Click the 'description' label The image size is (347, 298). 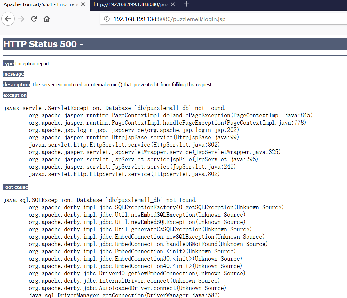[x=17, y=85]
